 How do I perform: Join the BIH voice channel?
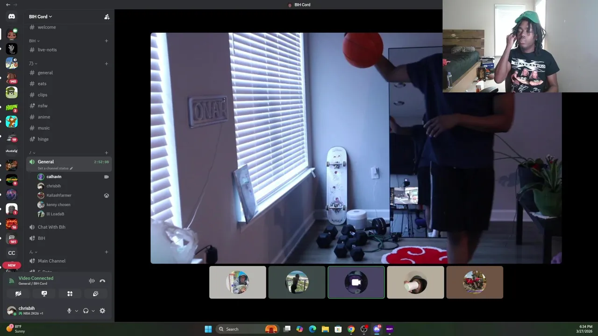pyautogui.click(x=69, y=238)
